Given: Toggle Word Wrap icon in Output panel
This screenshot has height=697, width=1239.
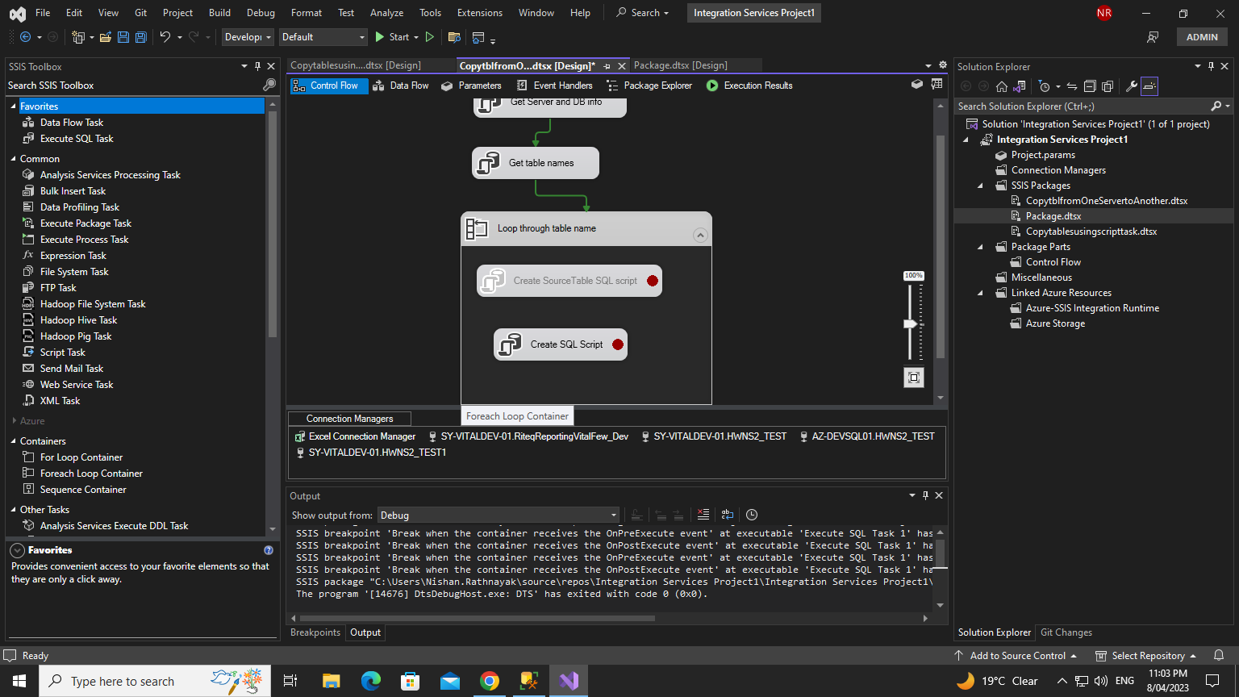Looking at the screenshot, I should 728,515.
